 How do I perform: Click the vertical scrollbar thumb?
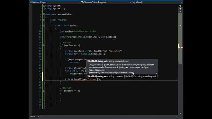pyautogui.click(x=180, y=38)
